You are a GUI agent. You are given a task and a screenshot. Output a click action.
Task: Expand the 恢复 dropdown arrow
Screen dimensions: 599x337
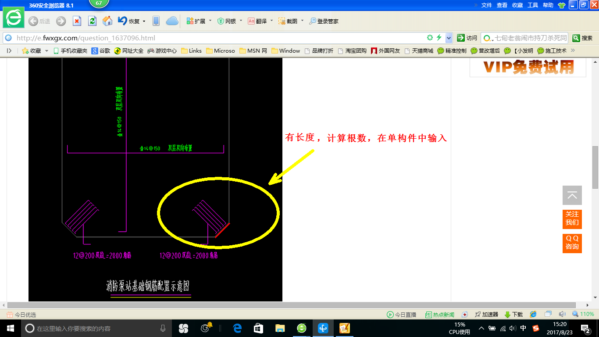(144, 21)
